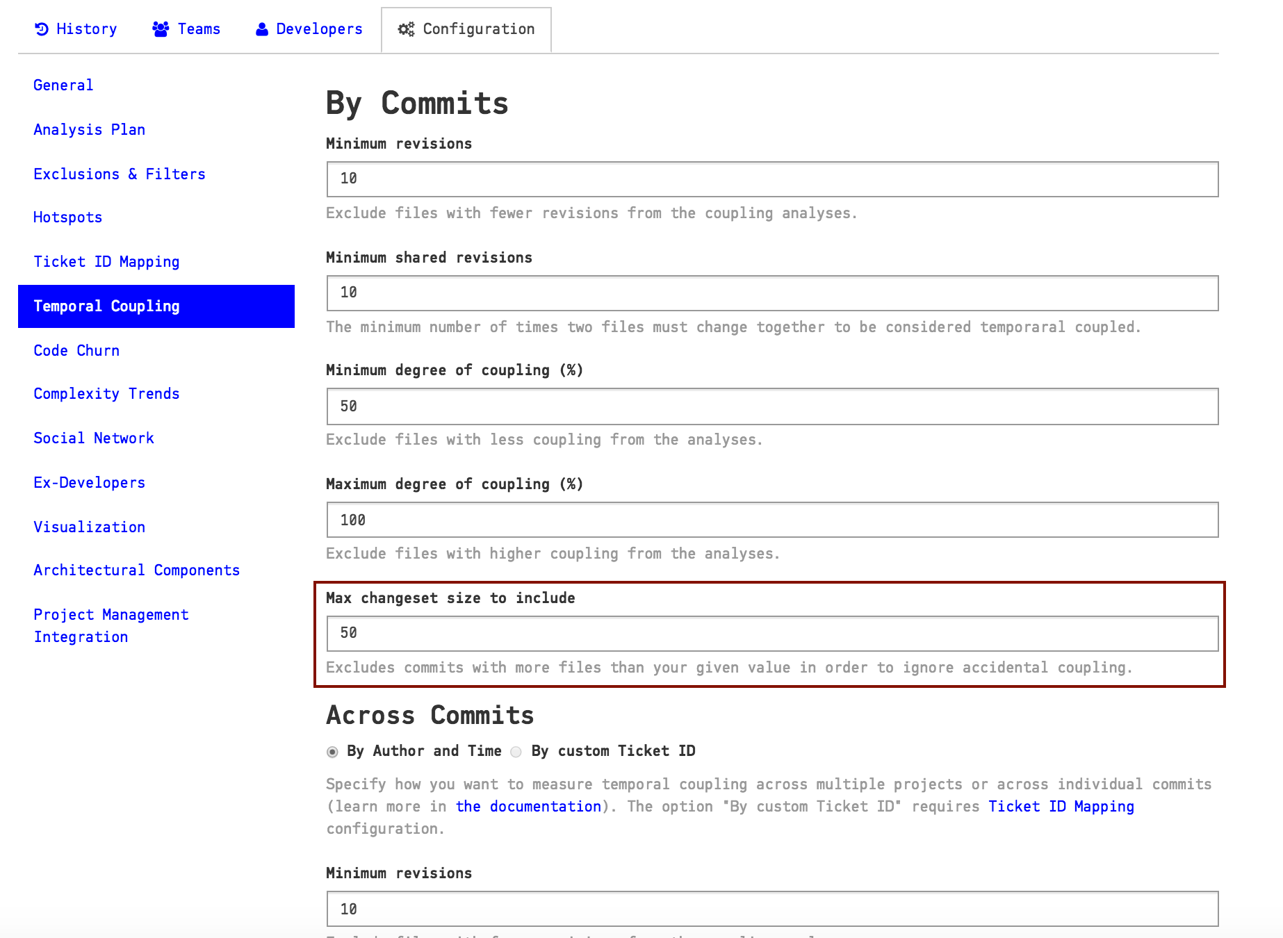Click the Configuration gears icon

[x=407, y=29]
